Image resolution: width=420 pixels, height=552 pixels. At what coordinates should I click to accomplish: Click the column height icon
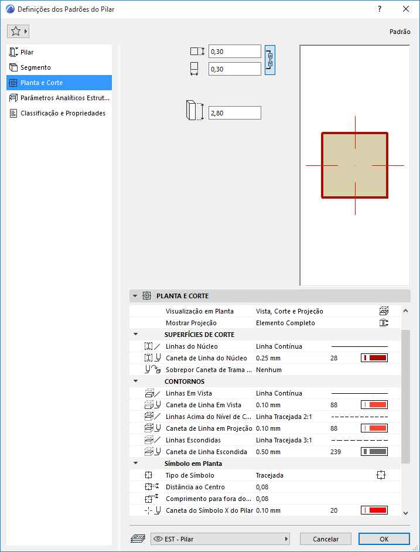coord(194,111)
